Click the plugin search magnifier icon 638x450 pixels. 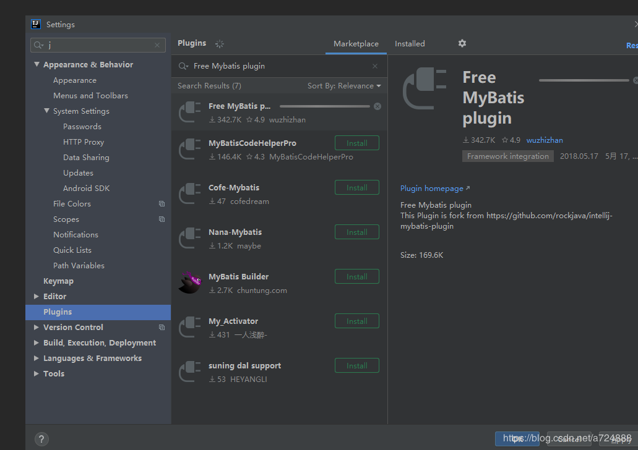click(x=184, y=66)
